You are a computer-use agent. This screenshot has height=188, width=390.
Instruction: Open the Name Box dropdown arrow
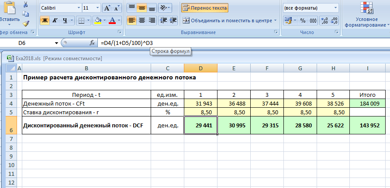click(x=56, y=43)
